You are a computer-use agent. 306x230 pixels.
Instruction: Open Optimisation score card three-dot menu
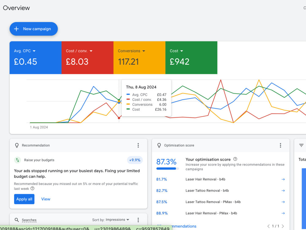pyautogui.click(x=280, y=145)
